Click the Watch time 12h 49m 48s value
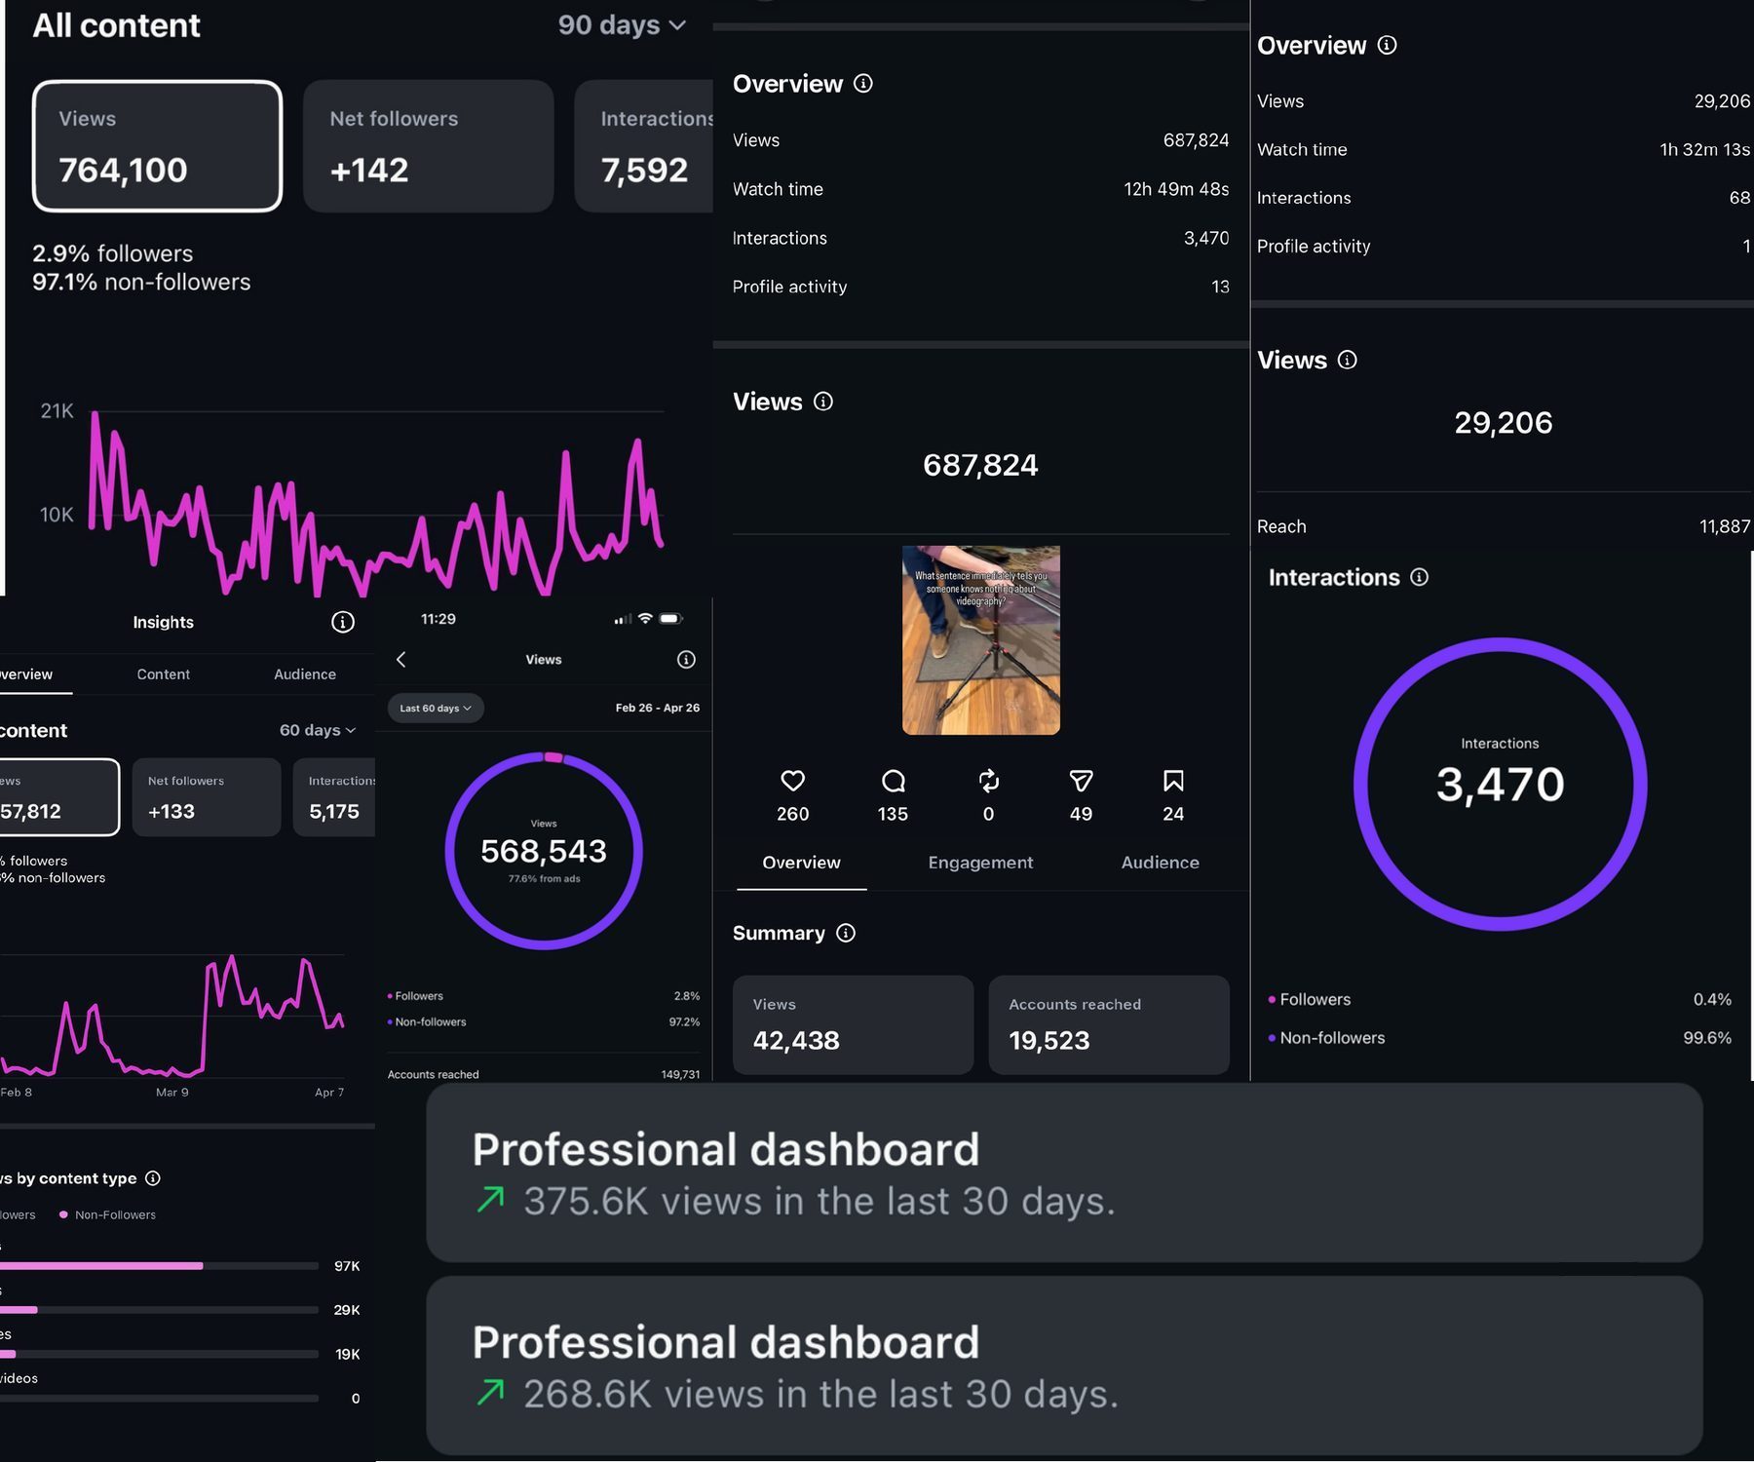The image size is (1754, 1462). click(x=1176, y=189)
